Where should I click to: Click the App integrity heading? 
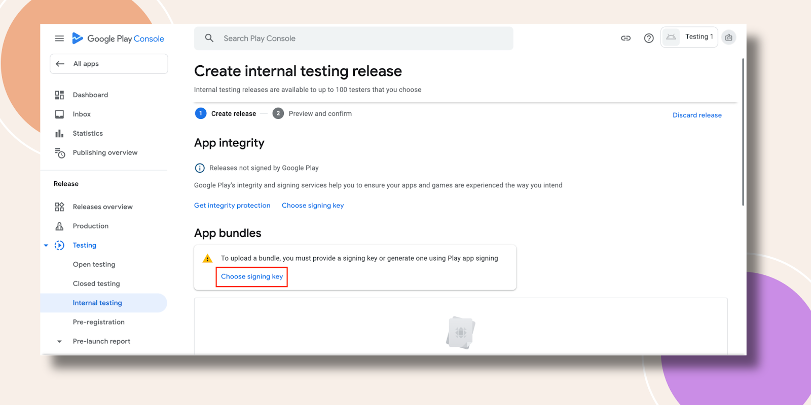(229, 143)
